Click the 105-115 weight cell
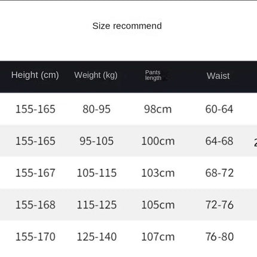This screenshot has height=257, width=257. pos(97,173)
